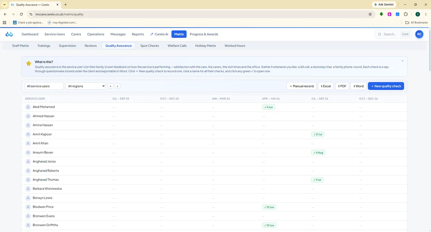Open the 21 Jul check for Amrit Kapoor

318,134
